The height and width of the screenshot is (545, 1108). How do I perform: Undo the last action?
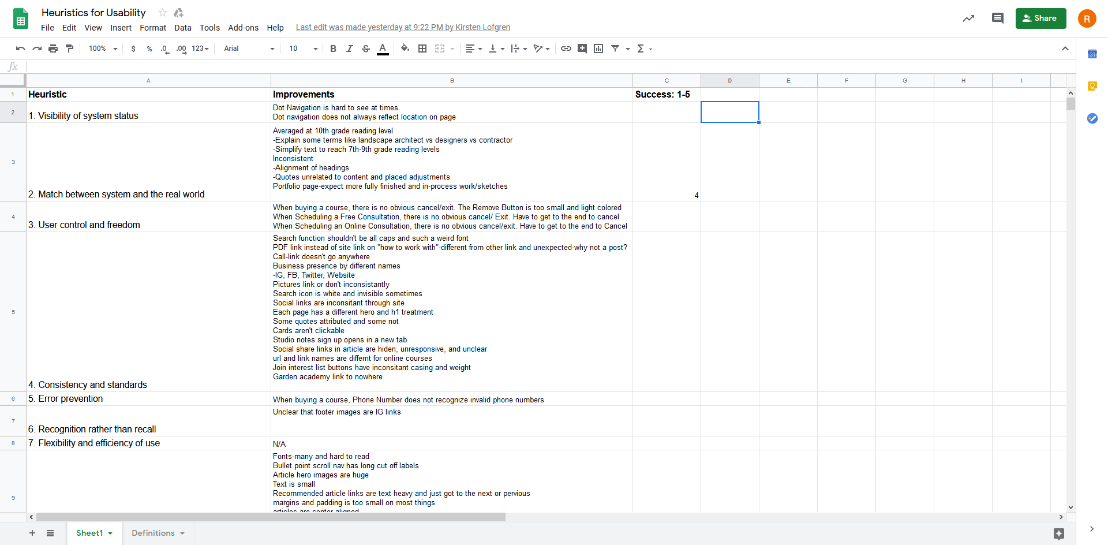[21, 48]
